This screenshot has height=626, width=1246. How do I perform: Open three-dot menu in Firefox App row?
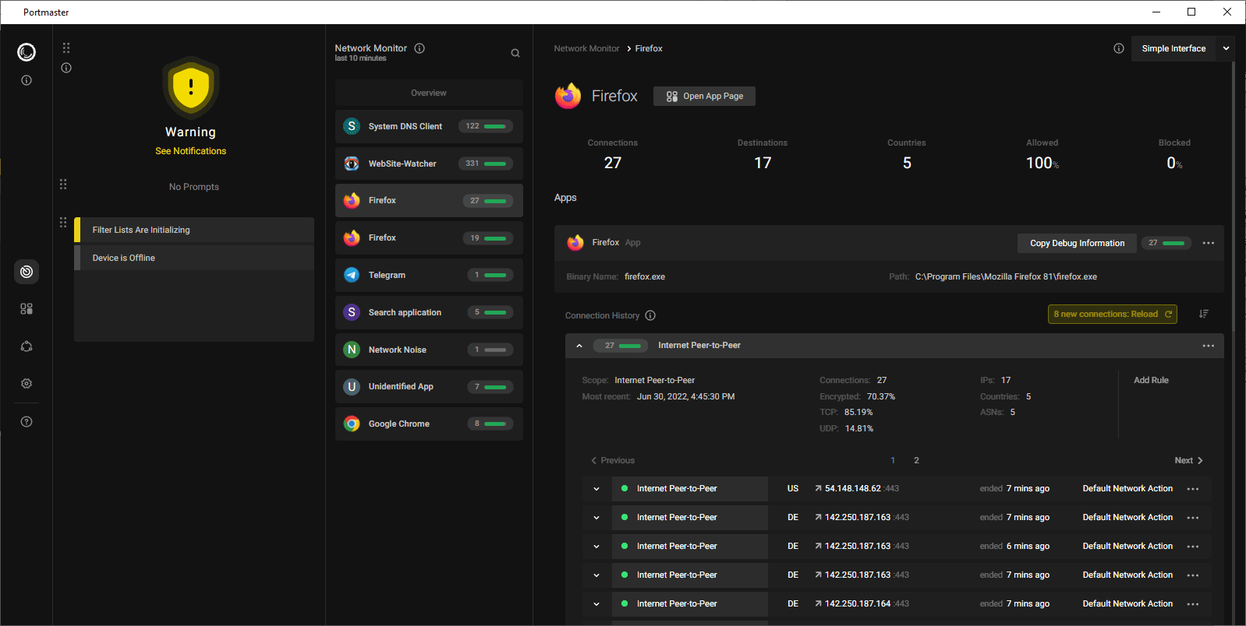click(1209, 243)
